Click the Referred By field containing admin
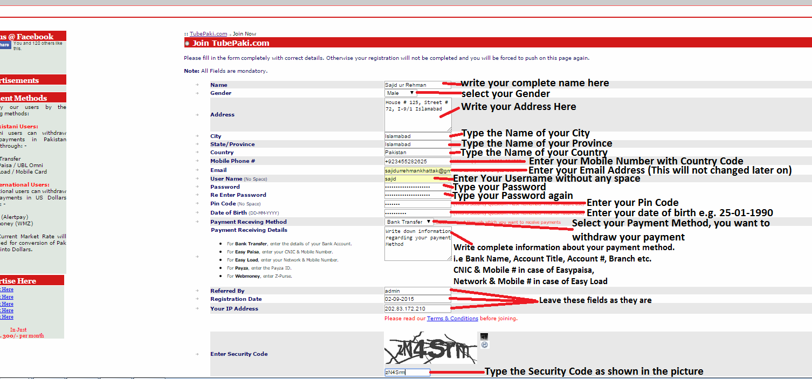The height and width of the screenshot is (379, 812). tap(417, 291)
